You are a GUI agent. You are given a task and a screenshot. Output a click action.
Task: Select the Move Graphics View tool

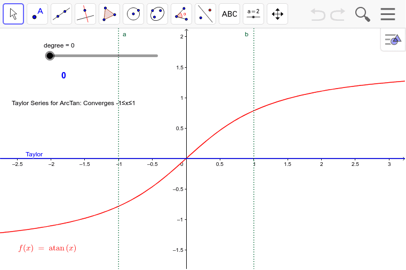coord(277,14)
